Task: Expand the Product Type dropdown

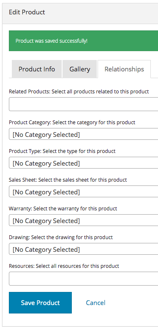Action: pos(83,163)
